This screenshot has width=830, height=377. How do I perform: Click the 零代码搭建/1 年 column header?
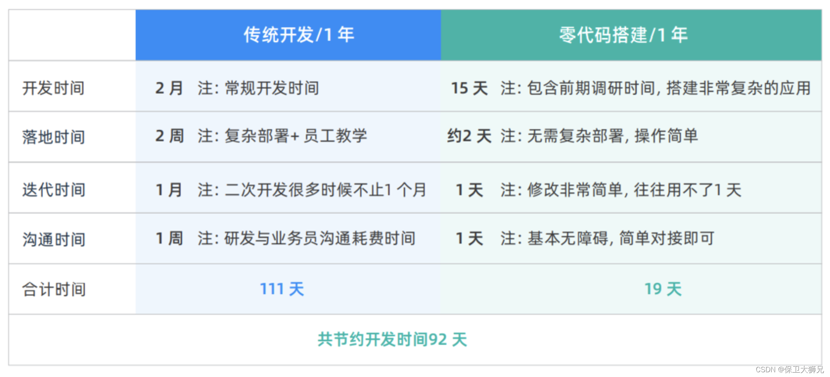click(x=631, y=35)
